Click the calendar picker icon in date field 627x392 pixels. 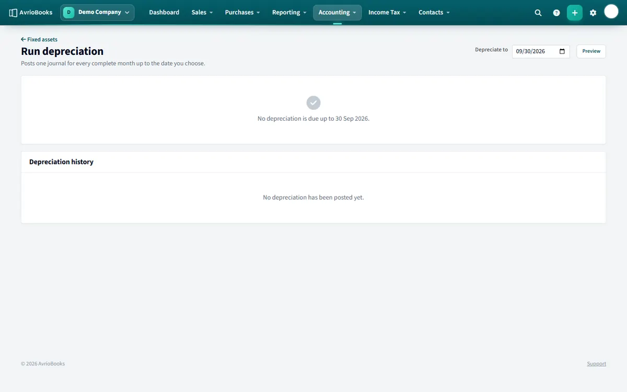(562, 51)
